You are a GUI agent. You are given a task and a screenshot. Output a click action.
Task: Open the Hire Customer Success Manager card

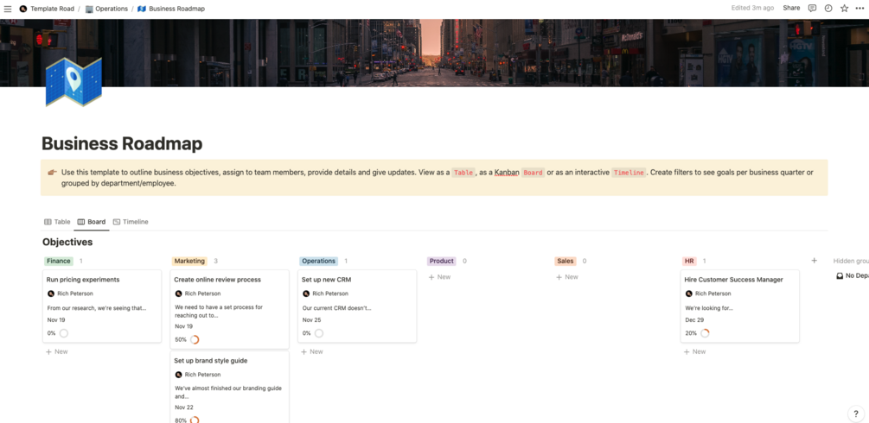pos(740,306)
